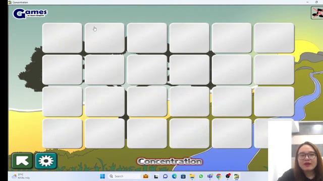Flip the fifth card in the second row

point(232,70)
